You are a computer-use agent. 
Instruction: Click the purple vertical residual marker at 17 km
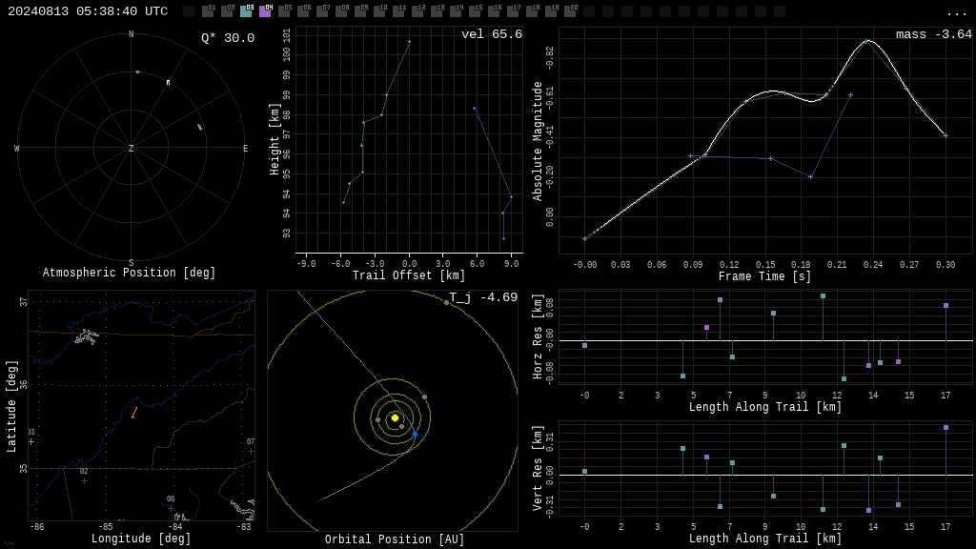[x=945, y=428]
